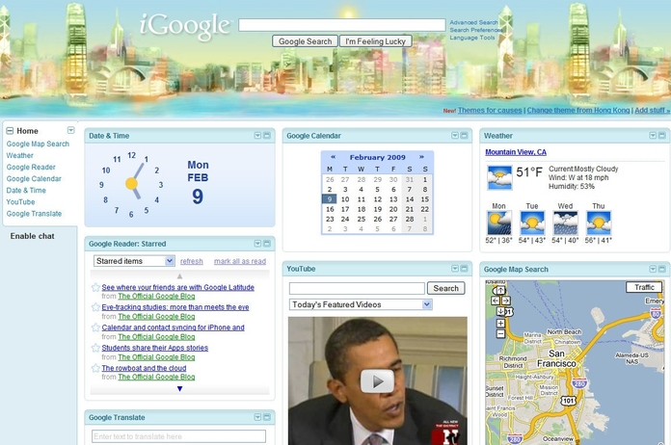The height and width of the screenshot is (445, 671).
Task: Toggle star on 'Students share their Apps stories'
Action: [95, 348]
